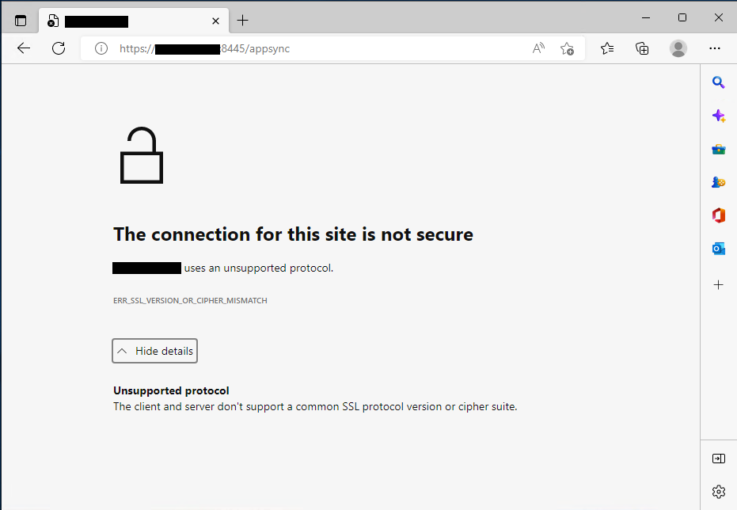Open the Games sidebar icon
Image resolution: width=737 pixels, height=510 pixels.
718,181
